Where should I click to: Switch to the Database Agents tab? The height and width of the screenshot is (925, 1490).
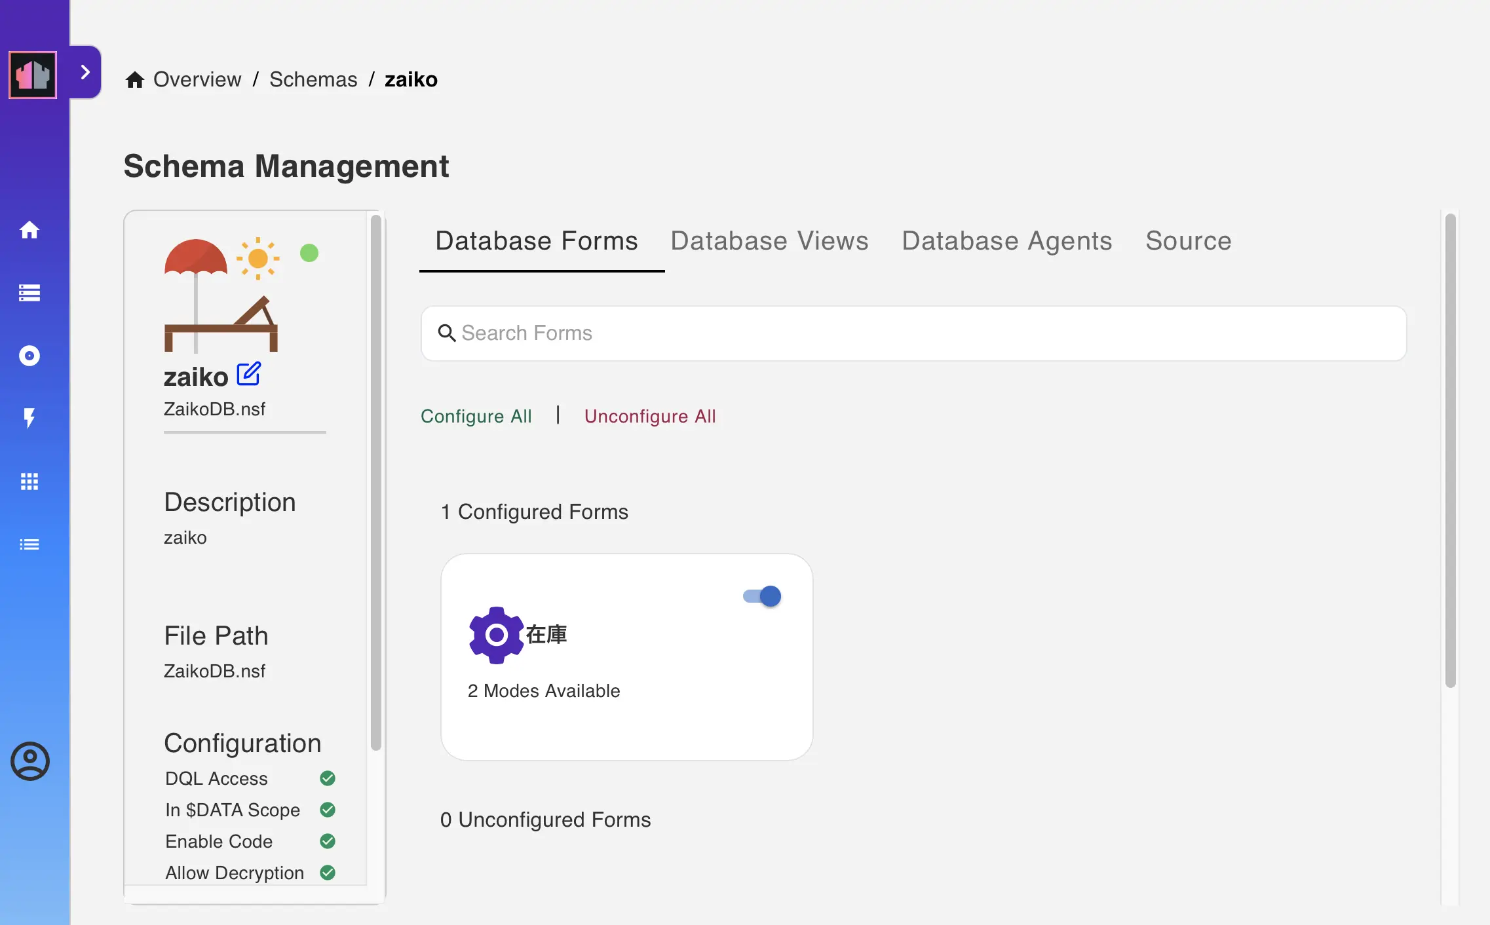[x=1007, y=241]
